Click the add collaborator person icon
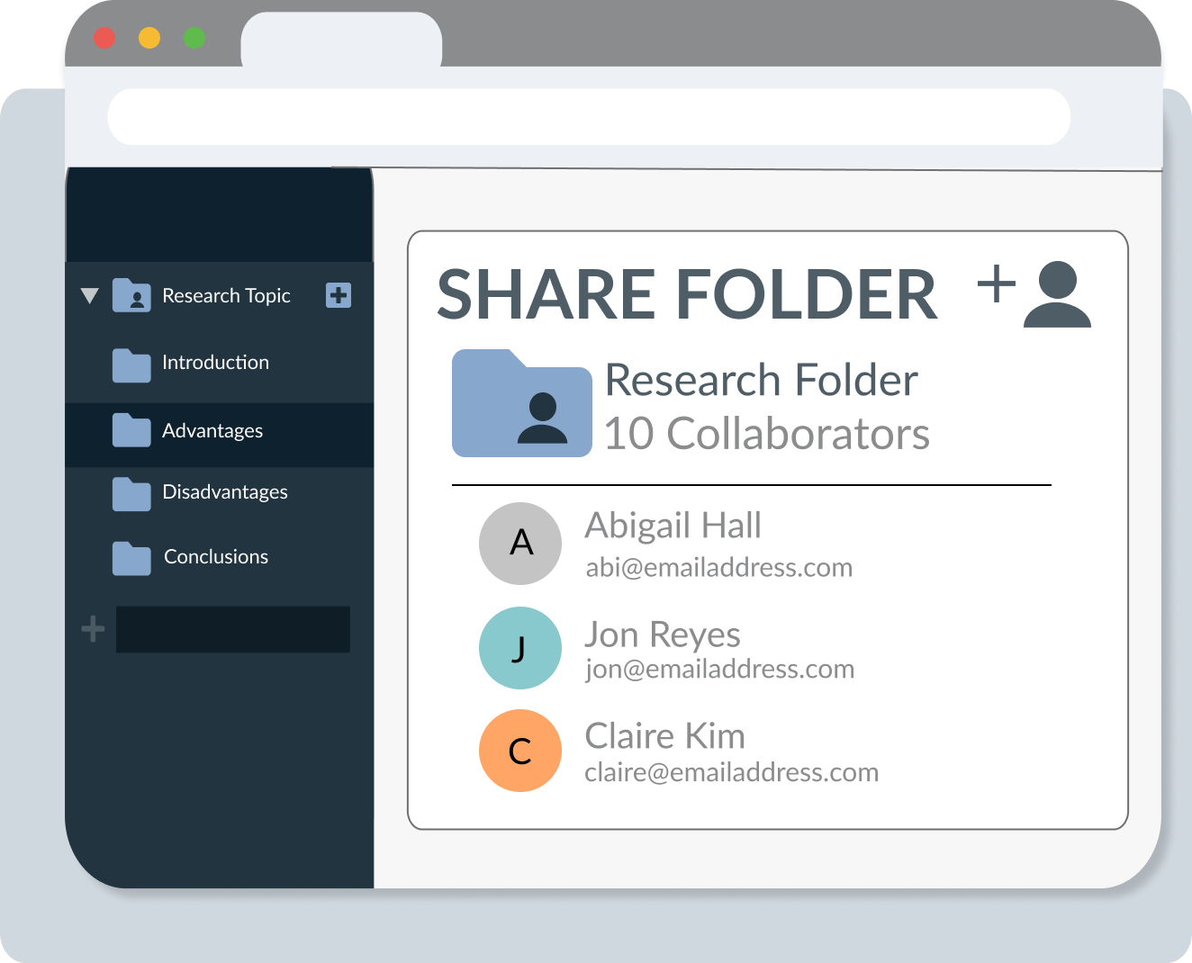1192x963 pixels. (1056, 293)
